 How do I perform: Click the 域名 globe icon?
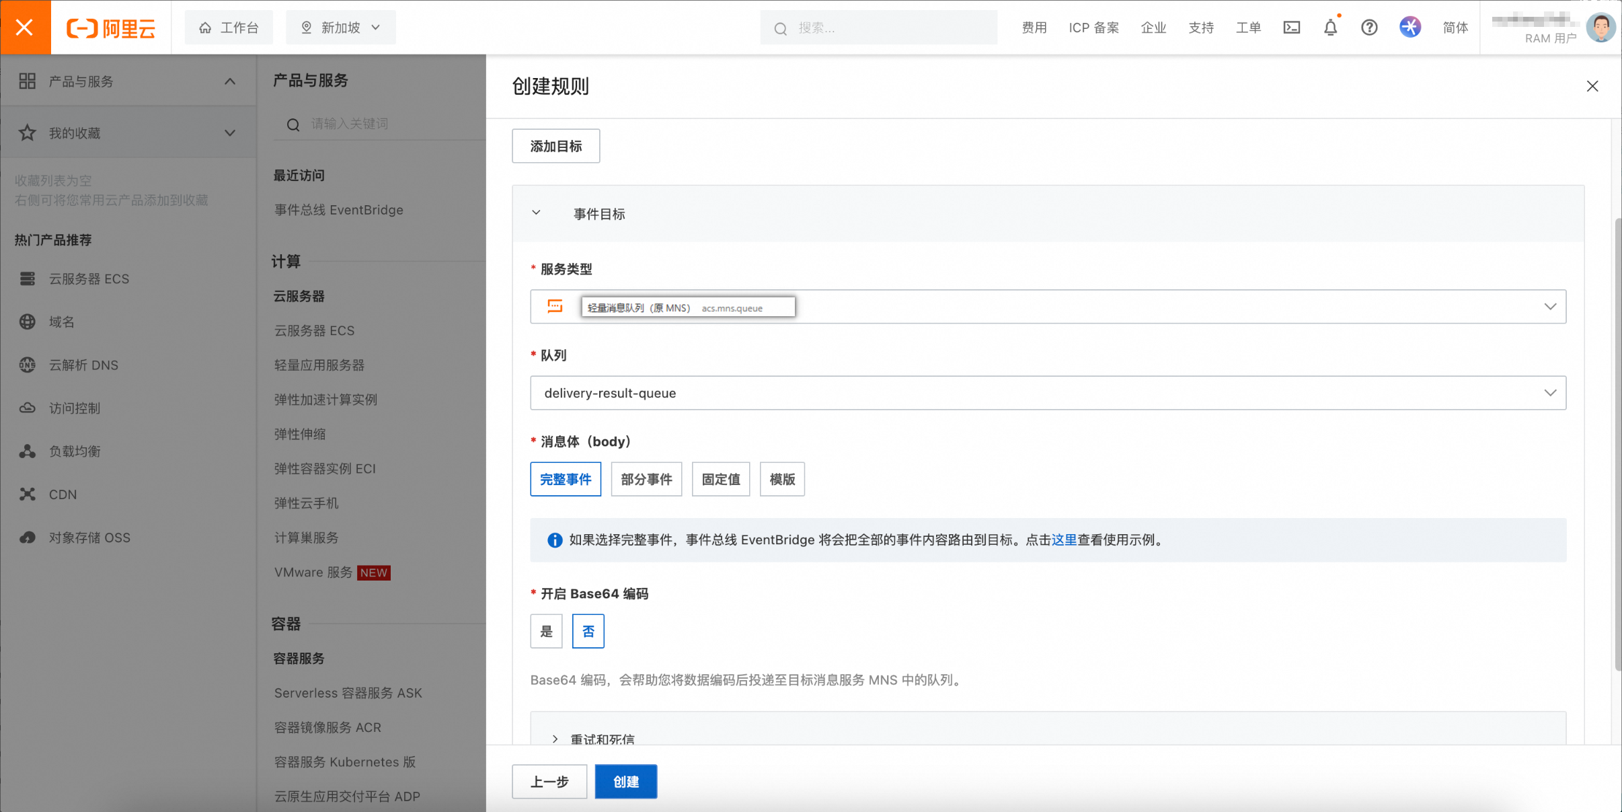coord(27,322)
